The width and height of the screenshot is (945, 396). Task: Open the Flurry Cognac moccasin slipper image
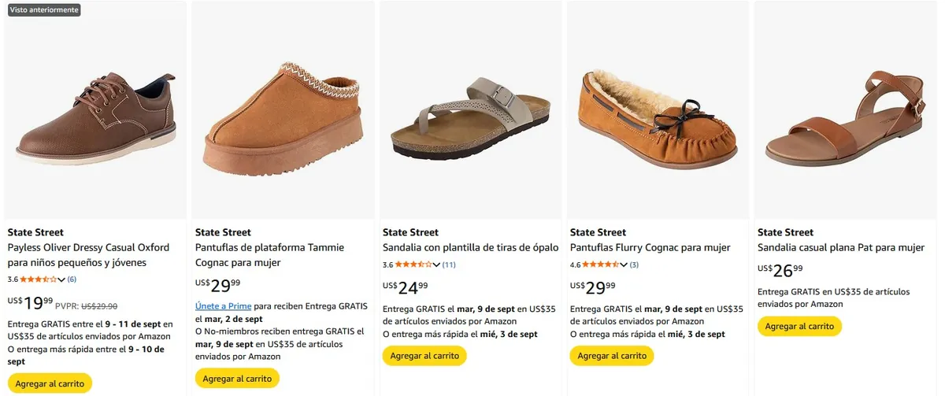point(658,110)
